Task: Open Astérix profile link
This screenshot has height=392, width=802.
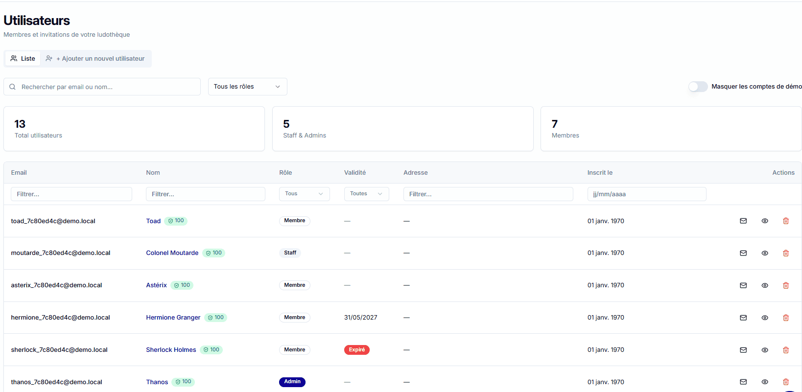Action: click(x=156, y=285)
